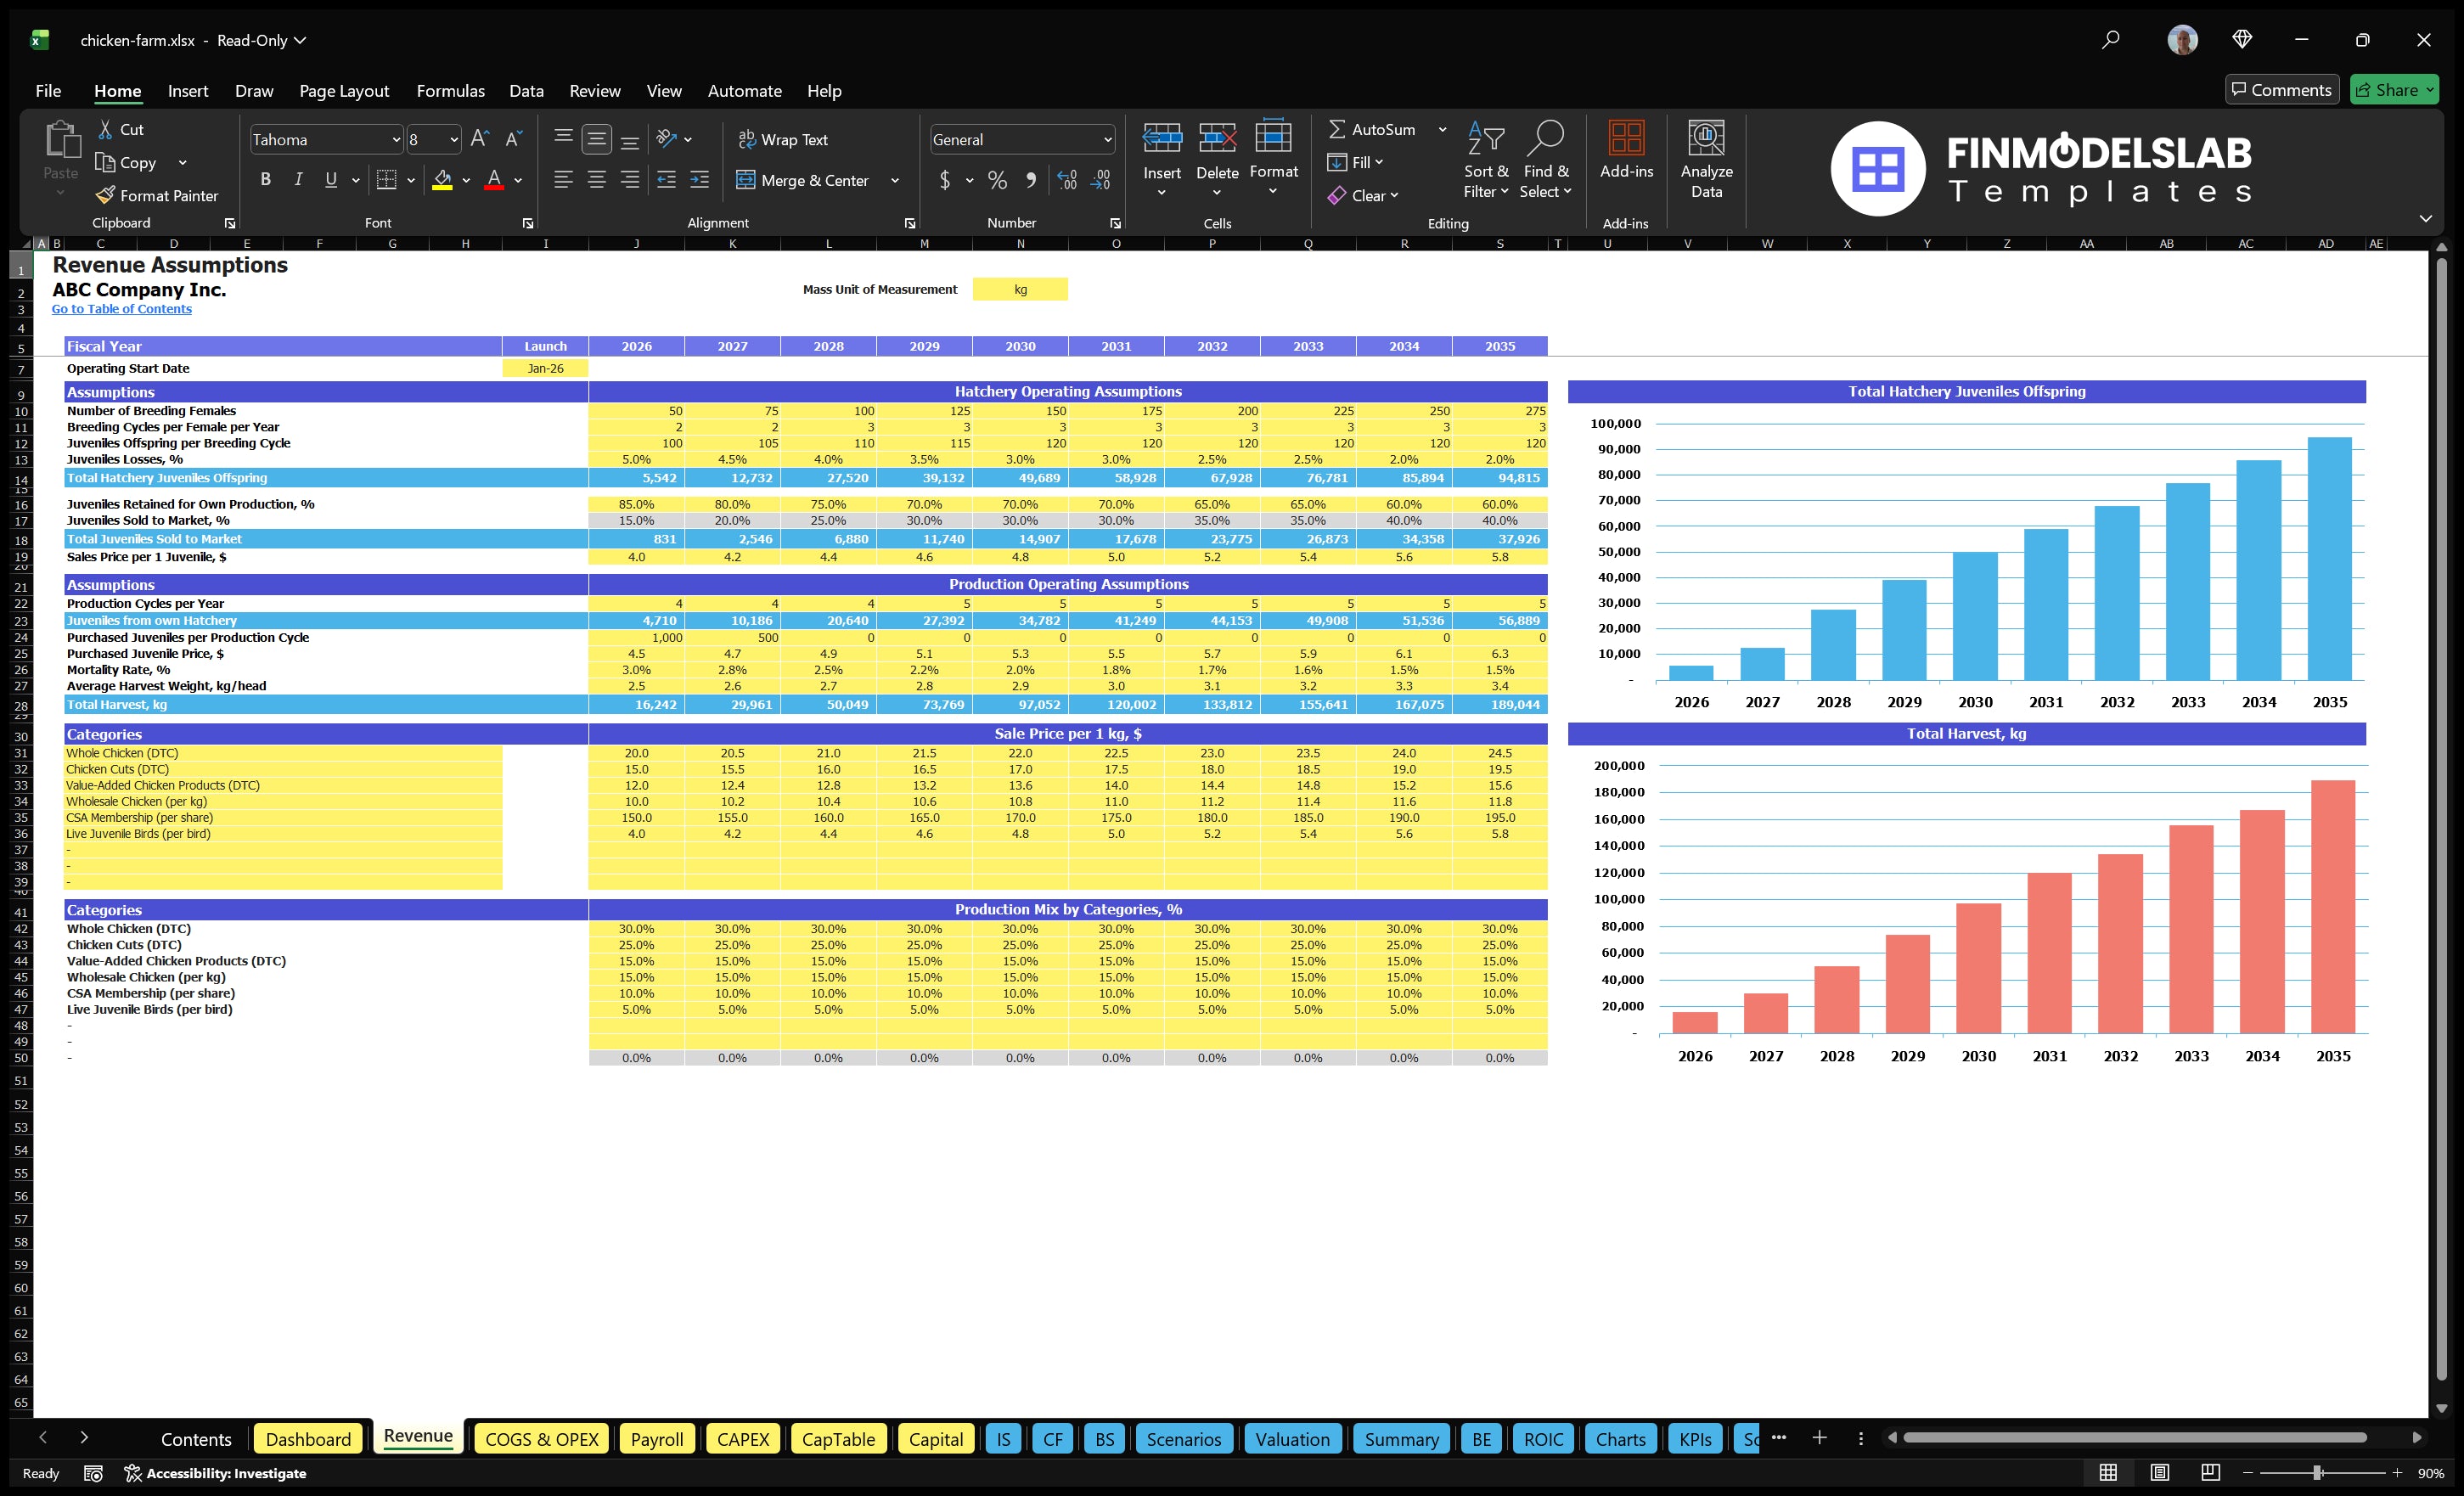The height and width of the screenshot is (1496, 2464).
Task: Click the Copy icon
Action: point(105,162)
